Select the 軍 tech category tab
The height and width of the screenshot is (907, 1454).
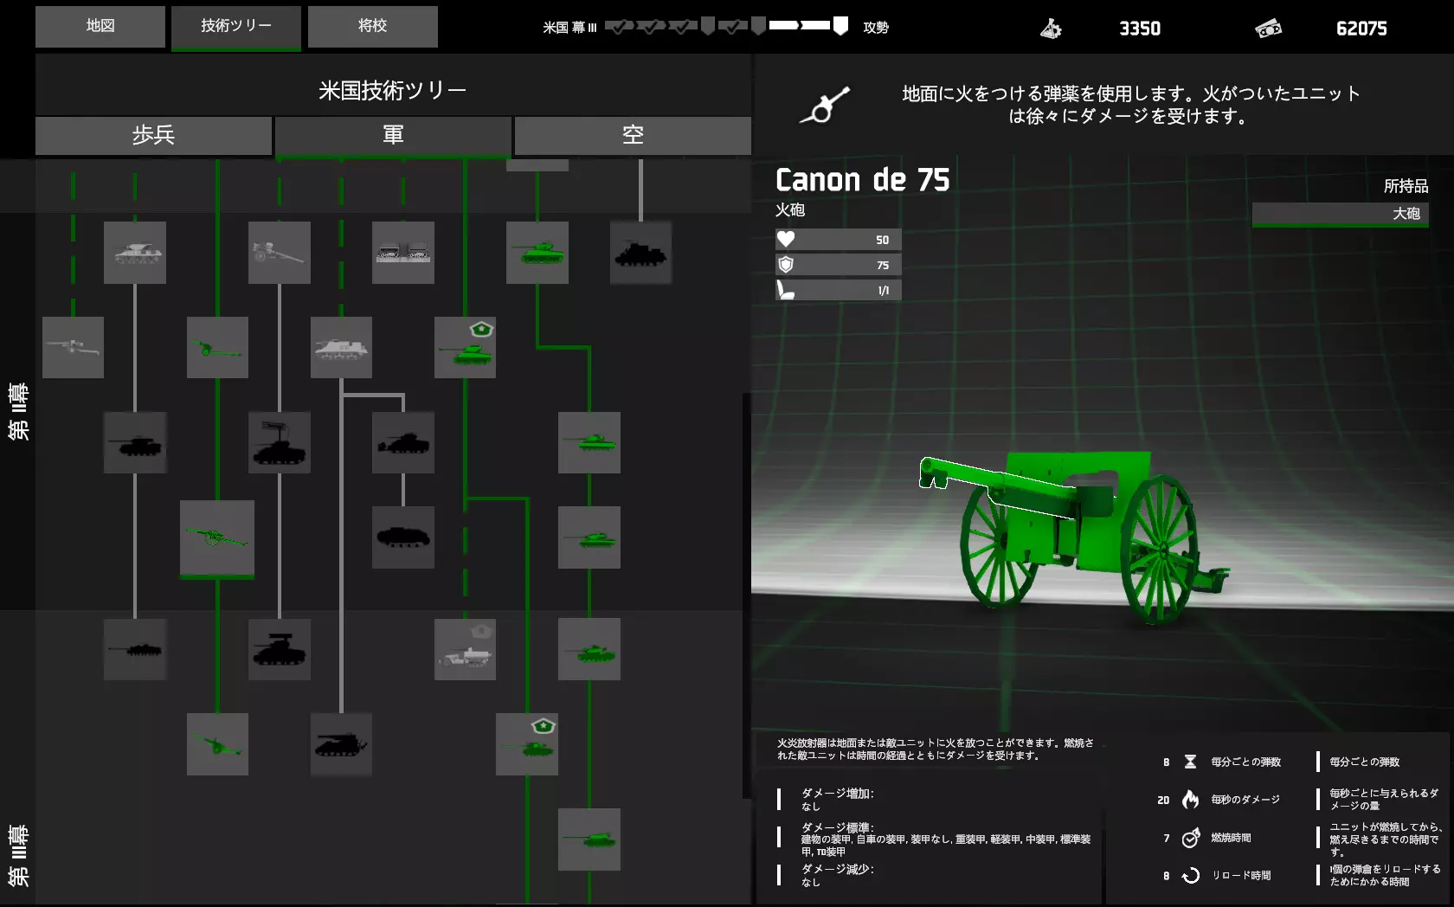pos(393,135)
